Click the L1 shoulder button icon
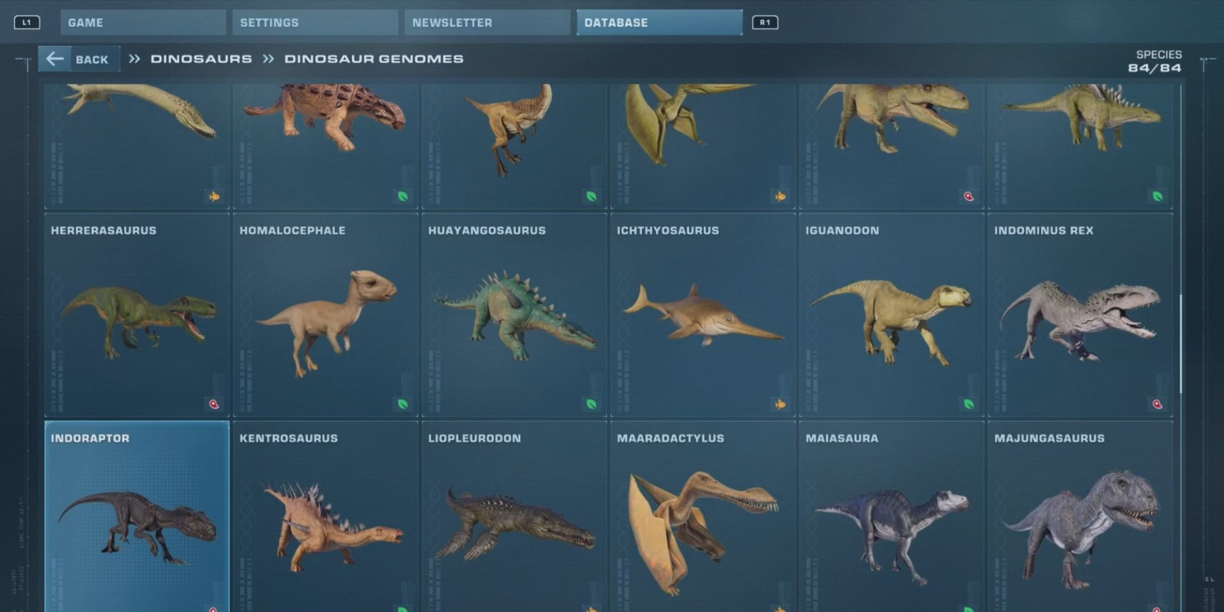 click(27, 23)
